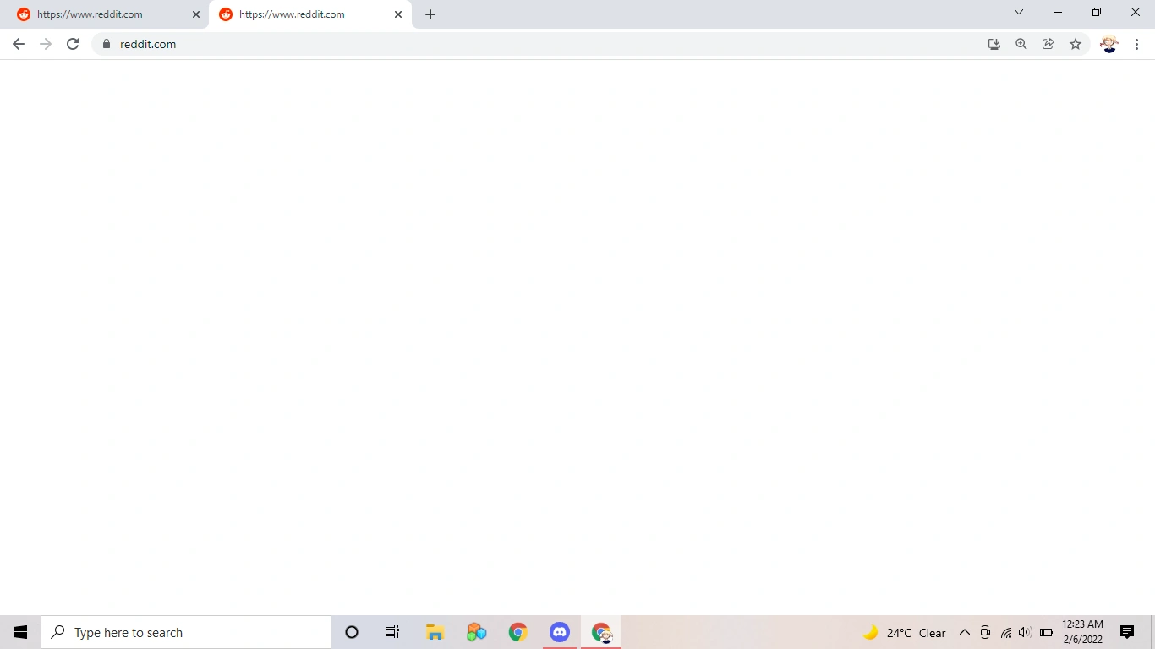Screen dimensions: 1155x649
Task: Switch to the first reddit.com tab
Action: click(x=101, y=14)
